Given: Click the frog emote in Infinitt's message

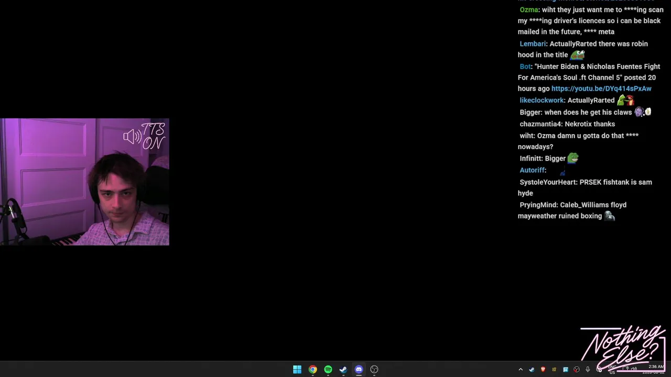Looking at the screenshot, I should coord(573,158).
